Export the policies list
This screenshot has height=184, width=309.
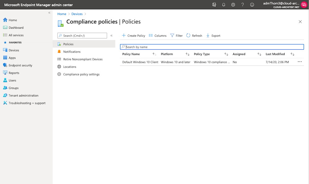point(213,35)
